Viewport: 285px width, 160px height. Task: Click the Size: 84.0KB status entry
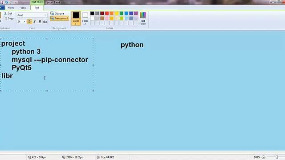[x=106, y=157]
